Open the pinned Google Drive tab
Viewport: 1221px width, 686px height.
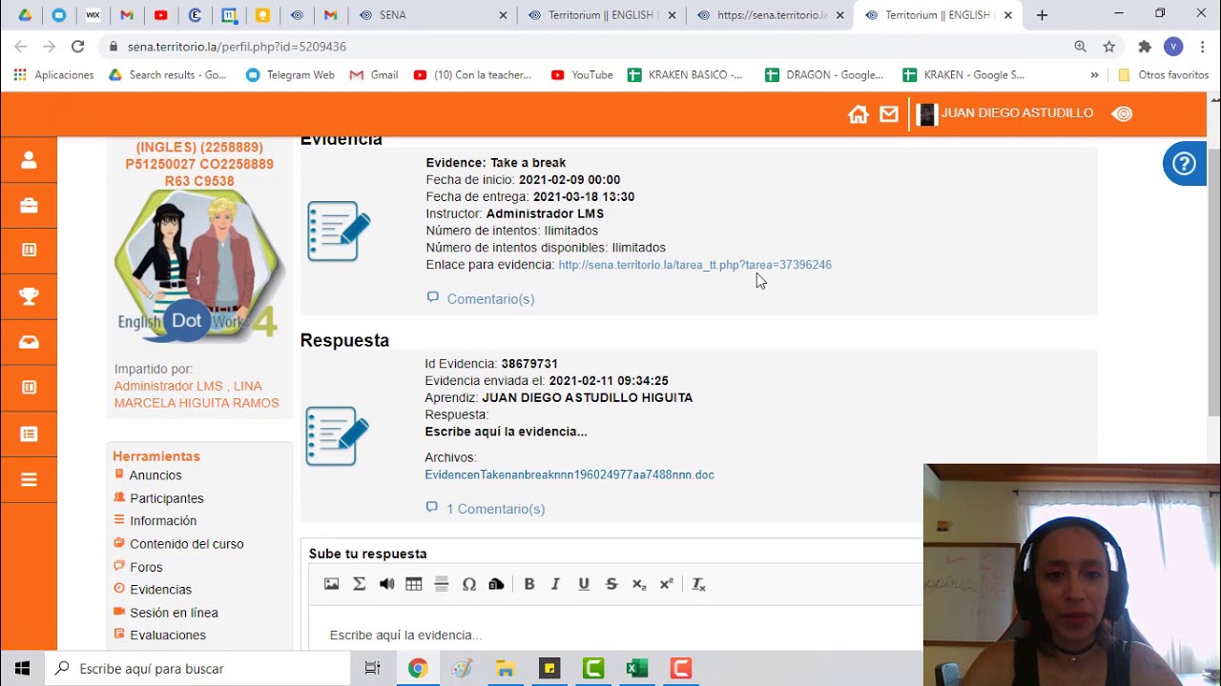[25, 15]
